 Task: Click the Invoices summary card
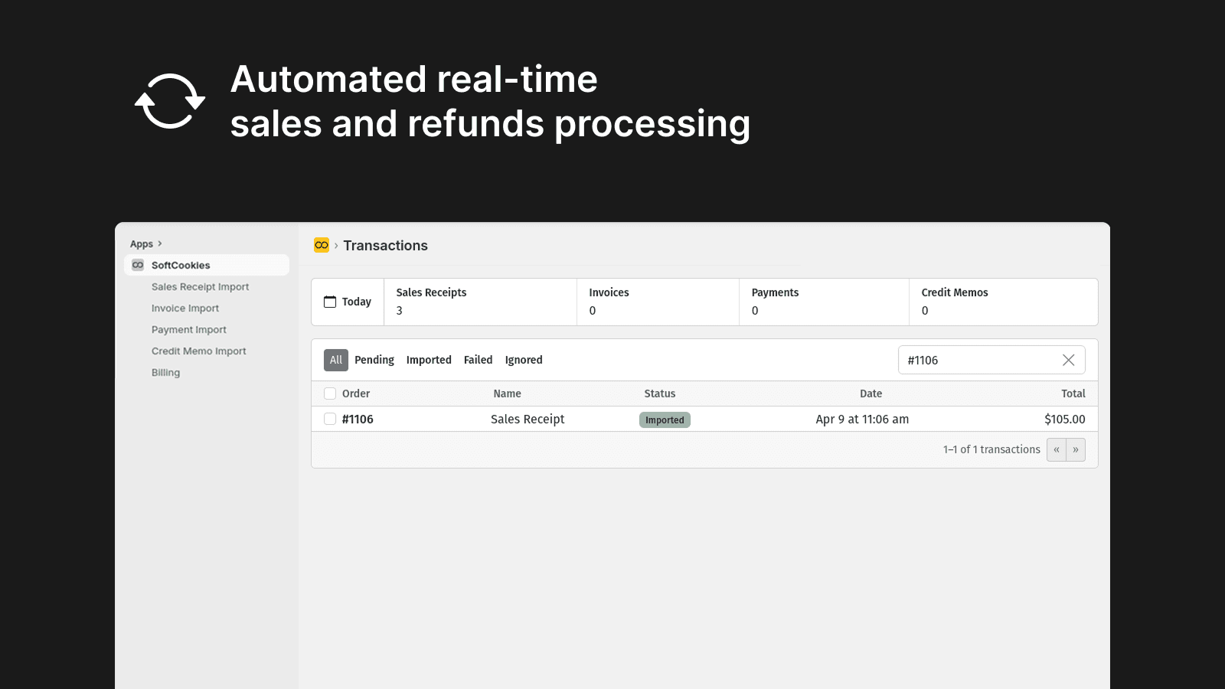[658, 302]
